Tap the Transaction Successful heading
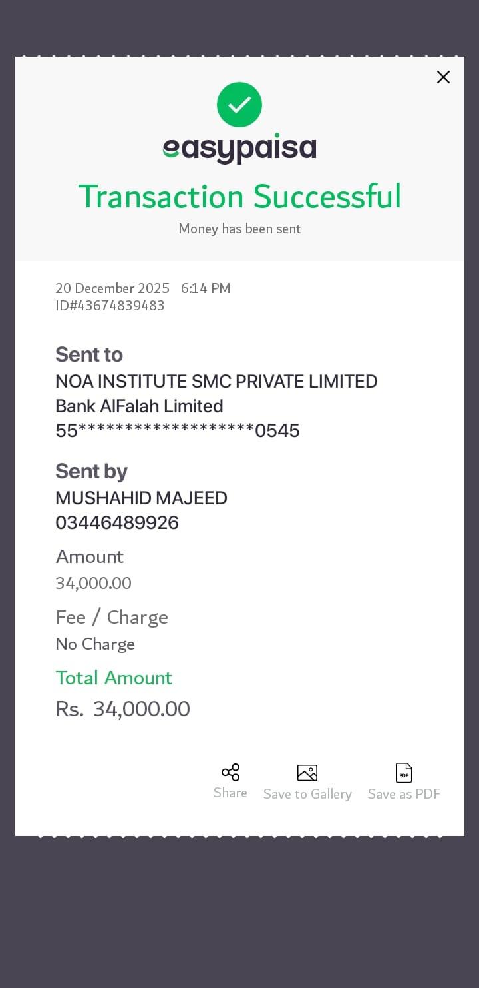Image resolution: width=479 pixels, height=988 pixels. pyautogui.click(x=239, y=197)
